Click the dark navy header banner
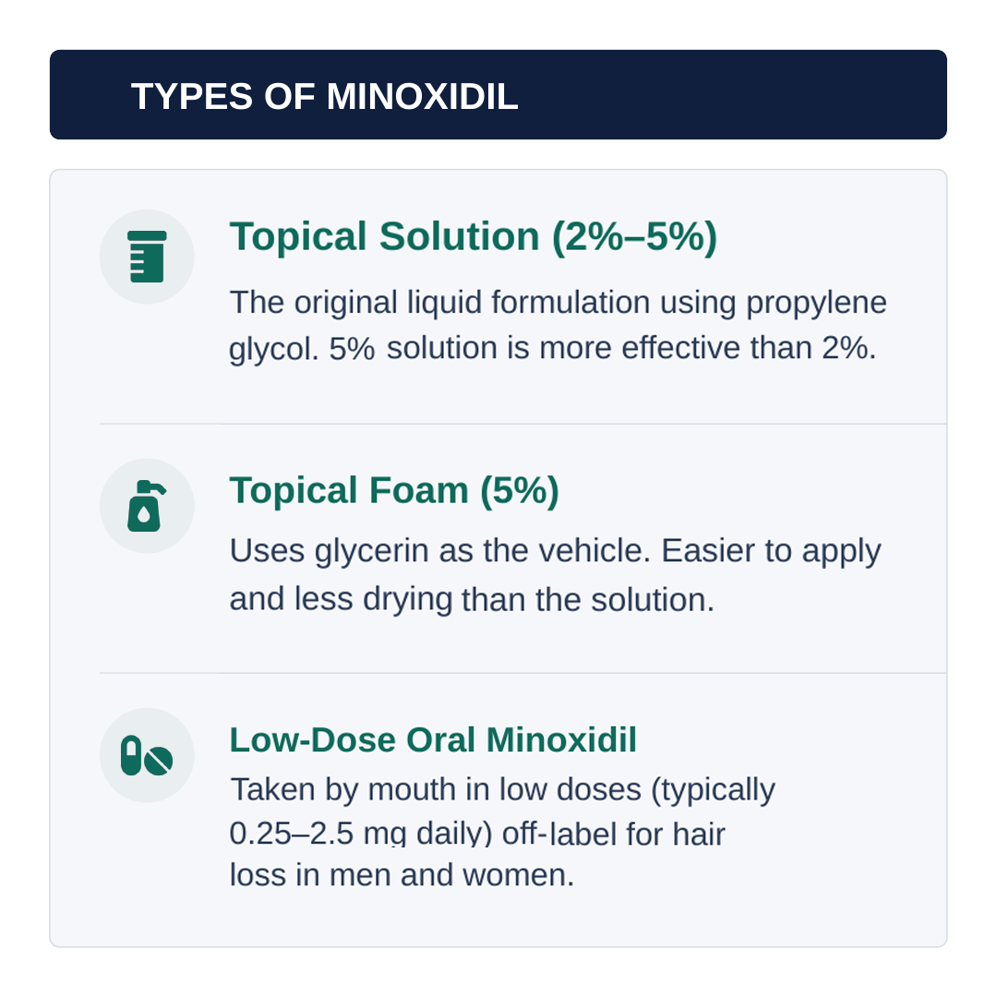997x997 pixels. tap(498, 95)
